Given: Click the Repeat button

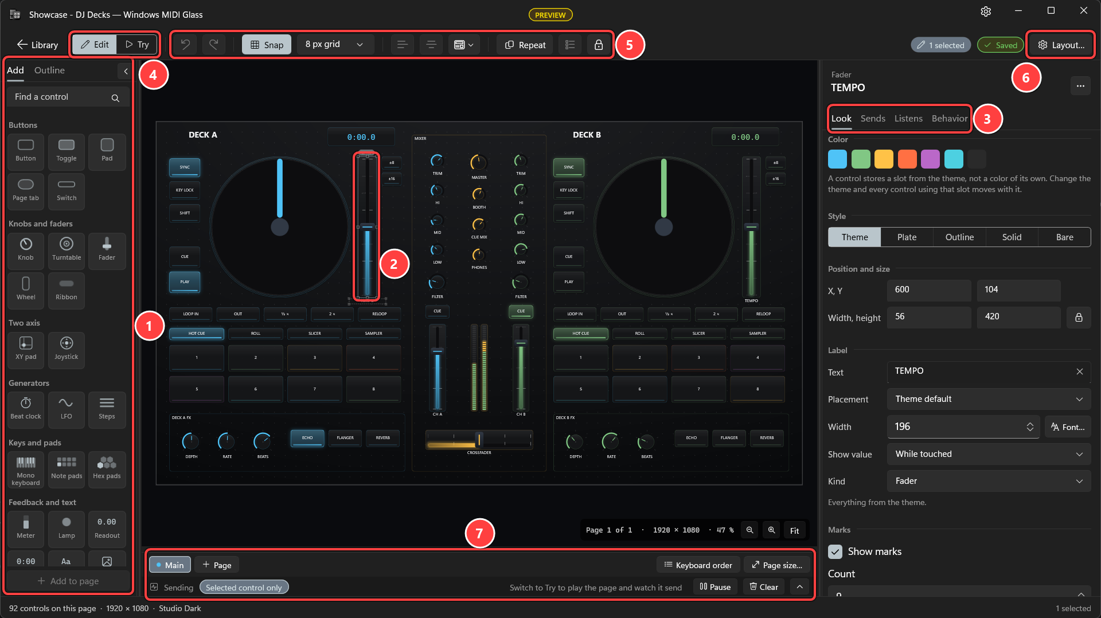Looking at the screenshot, I should coord(525,45).
